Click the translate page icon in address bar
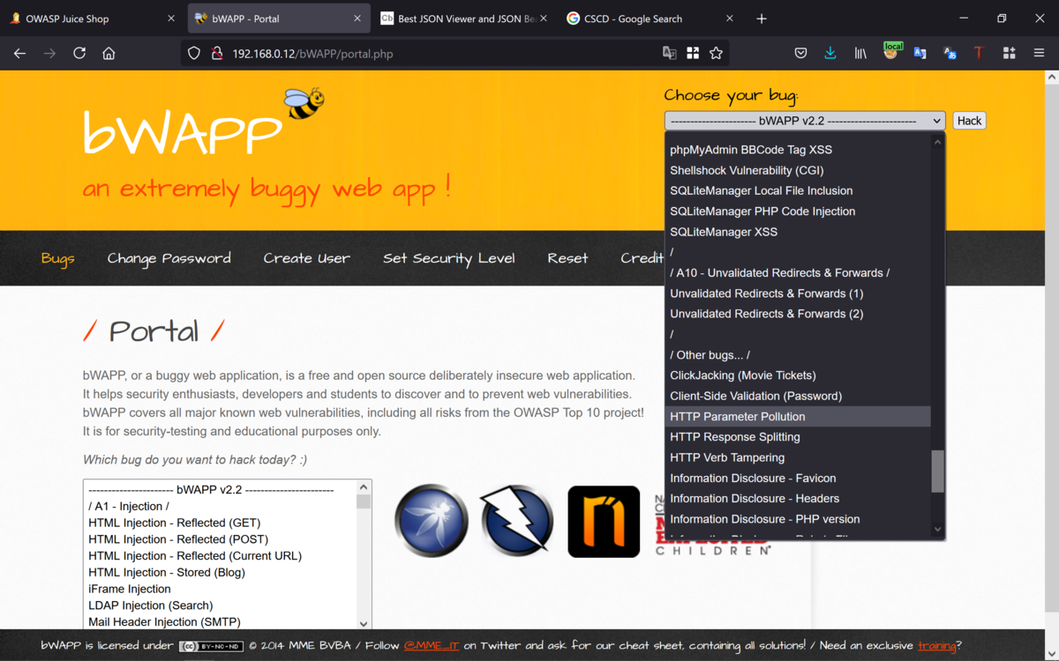 tap(670, 53)
